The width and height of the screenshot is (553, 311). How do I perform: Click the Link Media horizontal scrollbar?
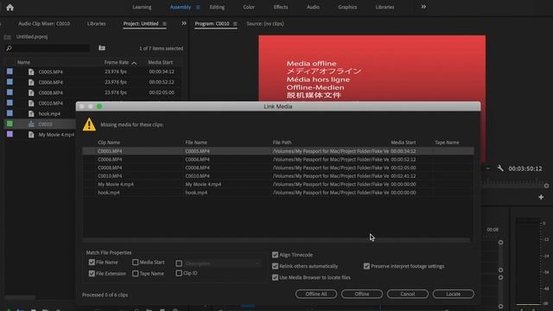point(276,240)
